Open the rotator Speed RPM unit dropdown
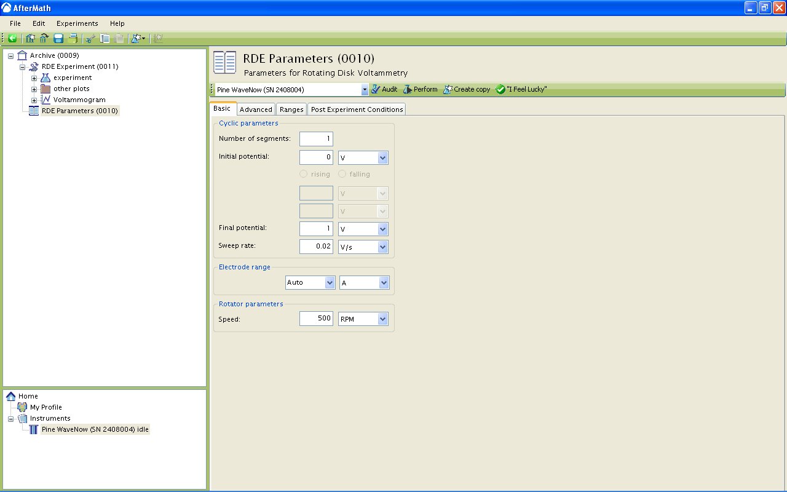The image size is (787, 492). pos(383,319)
